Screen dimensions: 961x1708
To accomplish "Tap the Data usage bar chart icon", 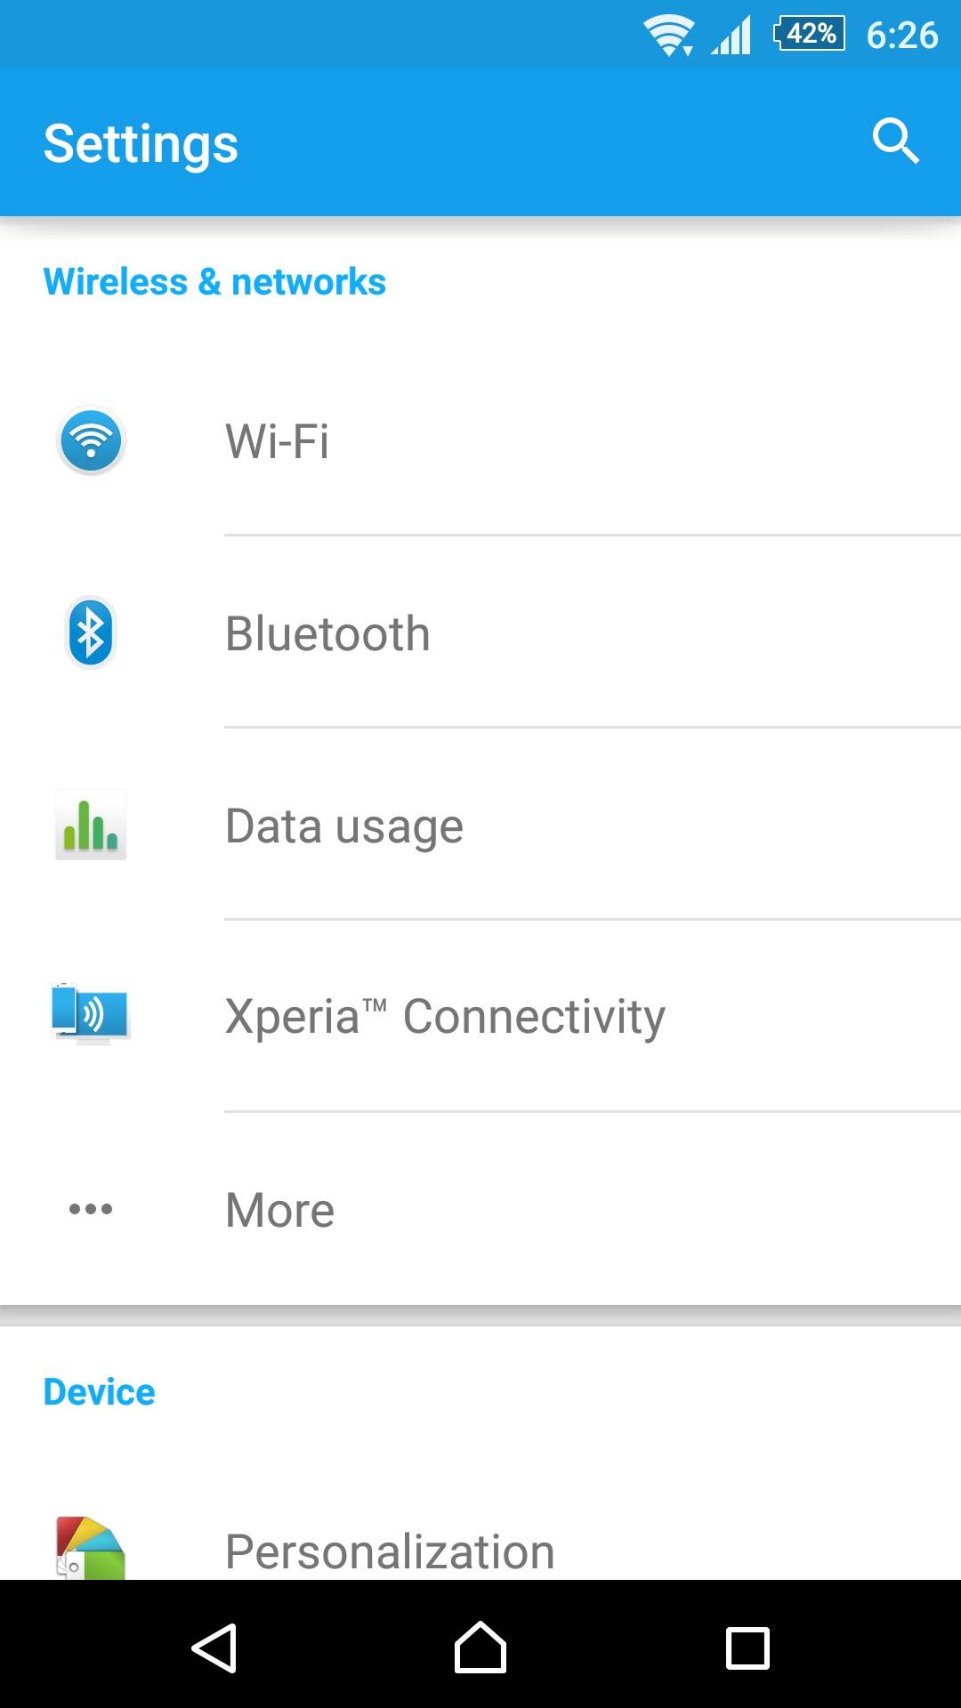I will coord(91,825).
